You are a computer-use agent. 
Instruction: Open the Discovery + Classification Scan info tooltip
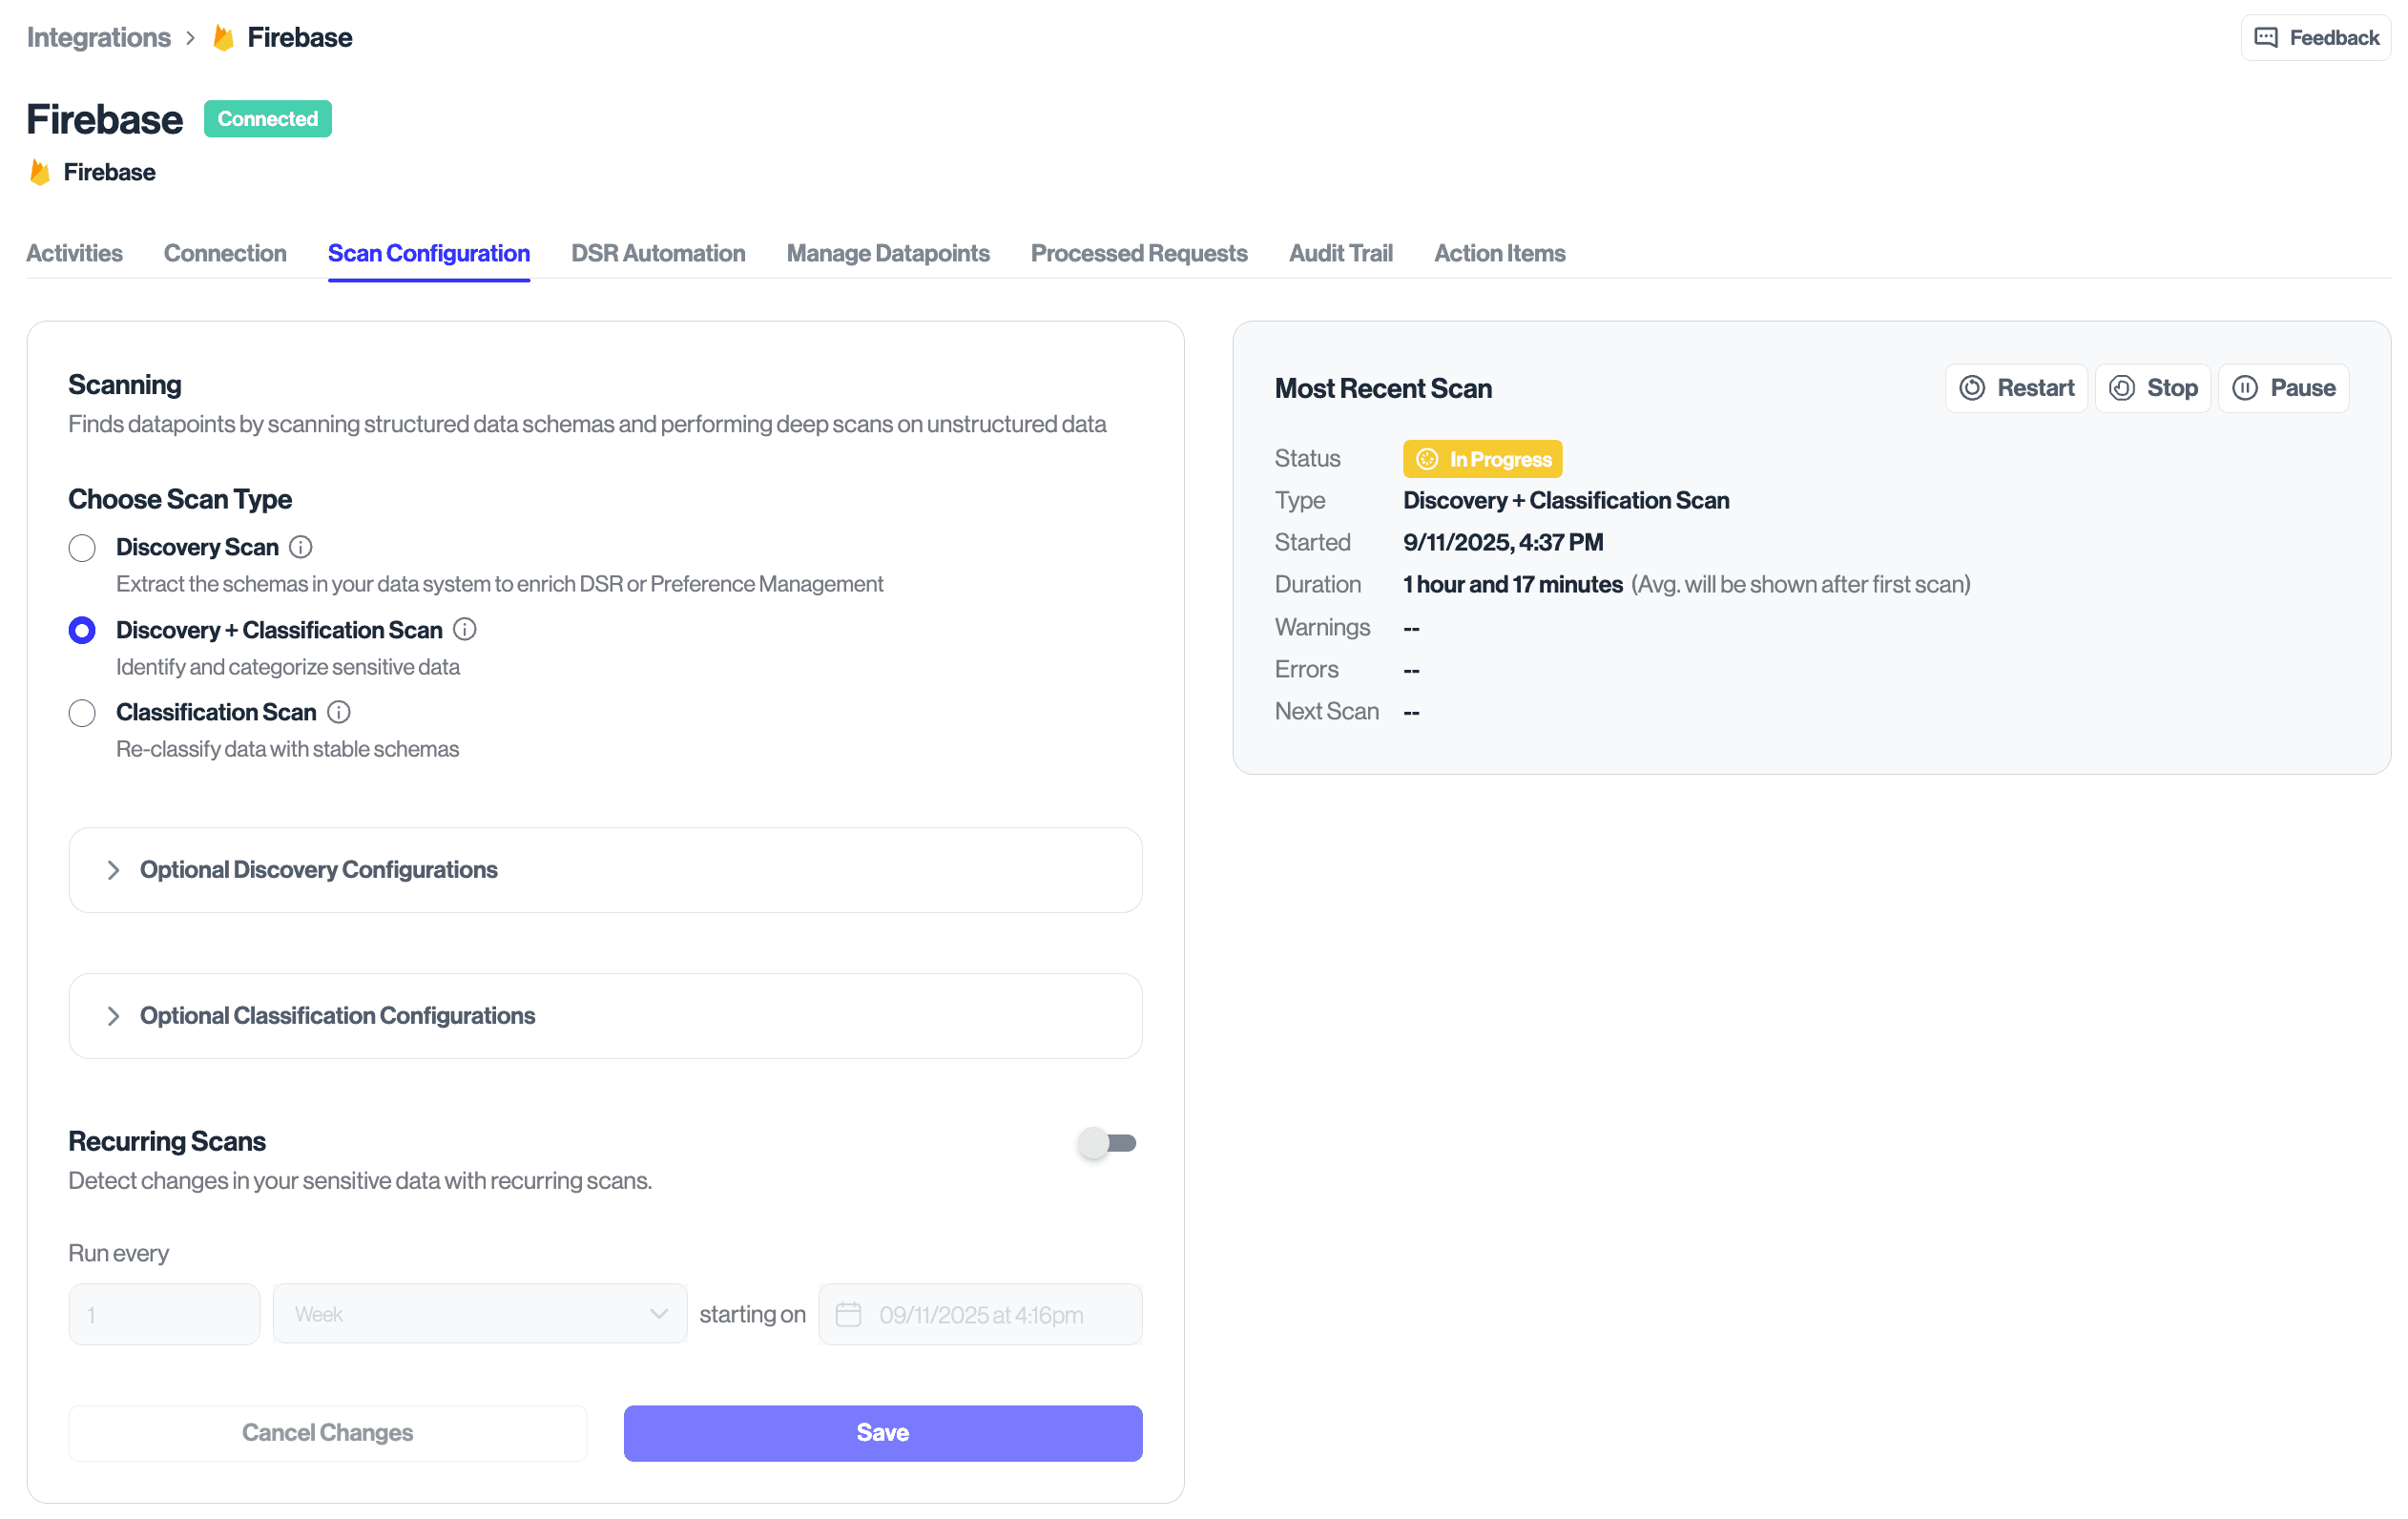464,630
